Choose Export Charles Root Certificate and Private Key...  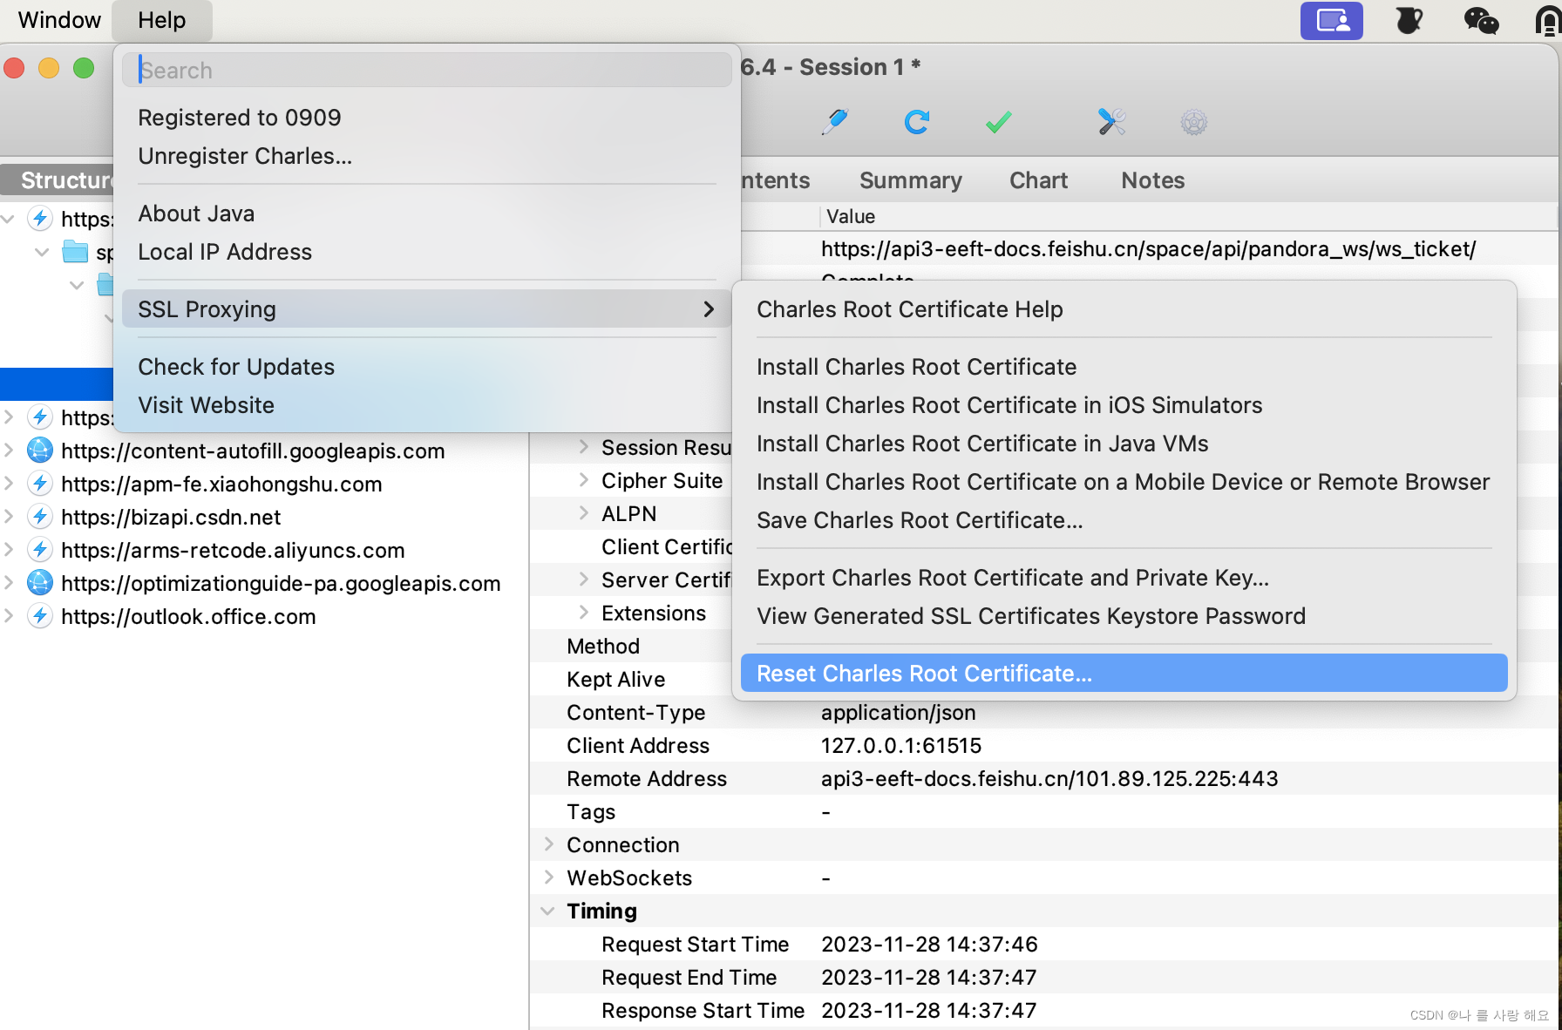coord(1124,578)
